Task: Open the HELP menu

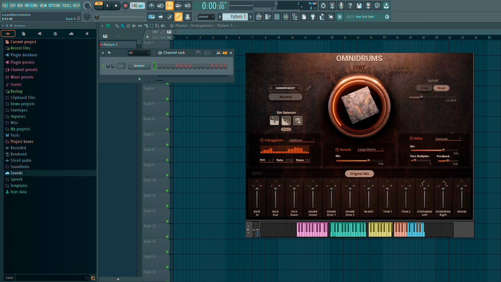Action: (76, 6)
